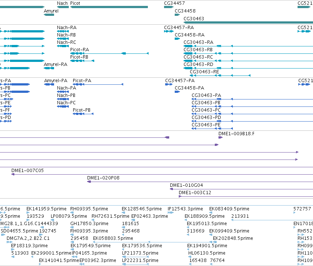
Task: Click the Picot-RA transcript label
Action: (x=79, y=49)
